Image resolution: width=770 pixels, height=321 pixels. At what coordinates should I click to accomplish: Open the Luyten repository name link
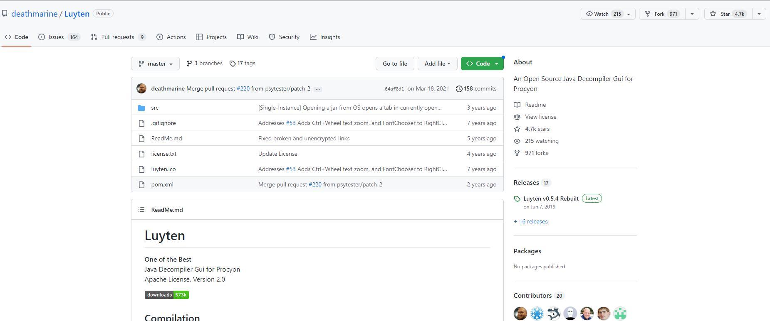tap(77, 14)
